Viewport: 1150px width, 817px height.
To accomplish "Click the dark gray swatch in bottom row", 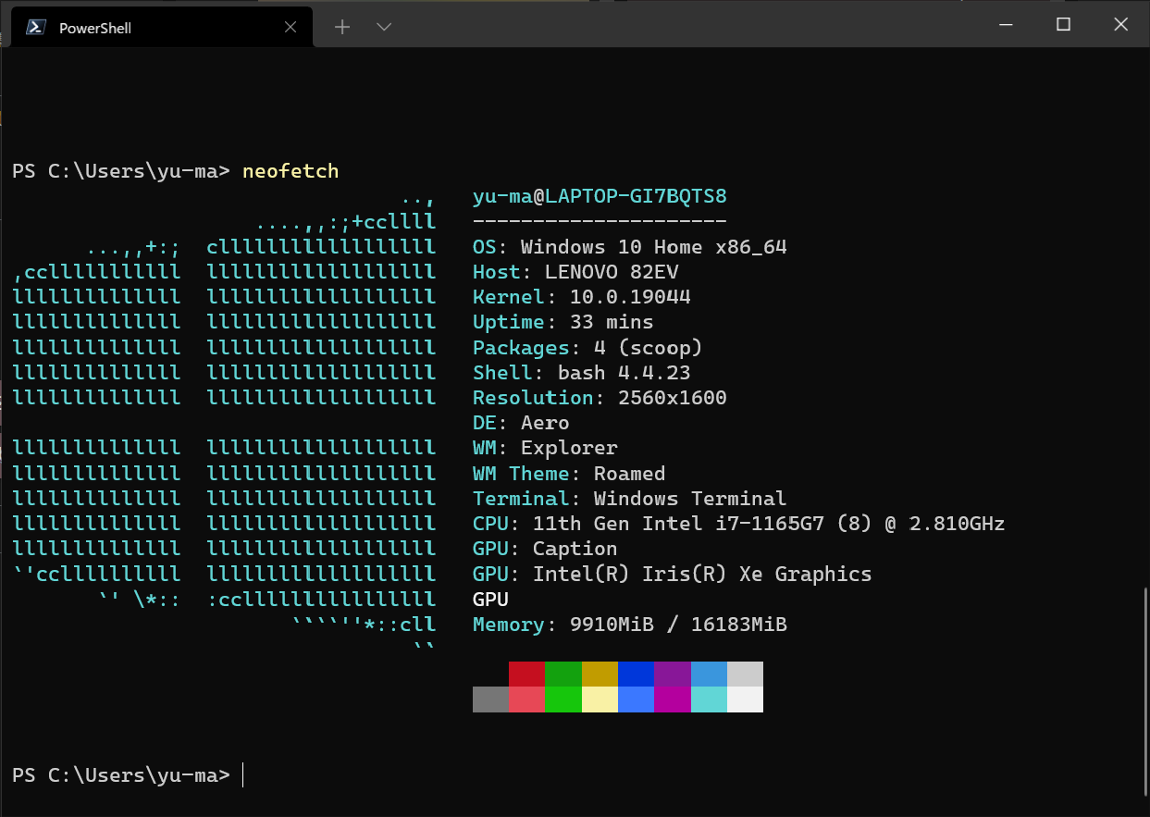I will (490, 699).
